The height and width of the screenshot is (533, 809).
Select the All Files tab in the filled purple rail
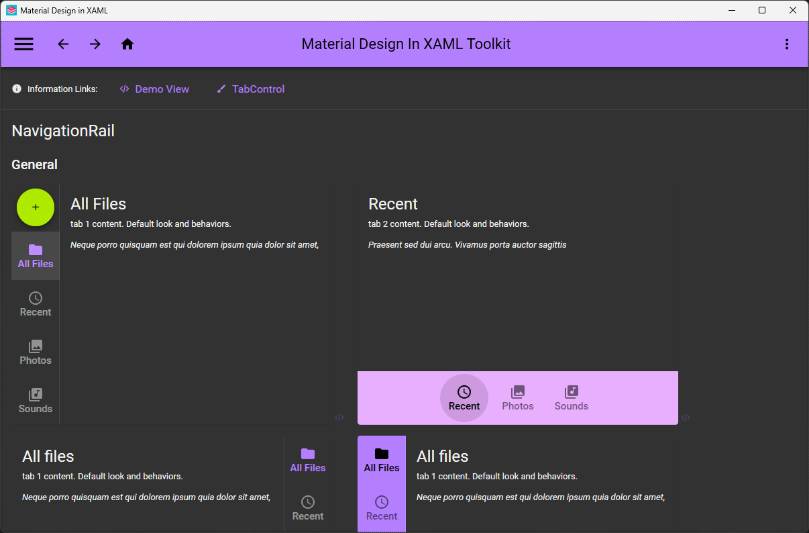pos(382,460)
